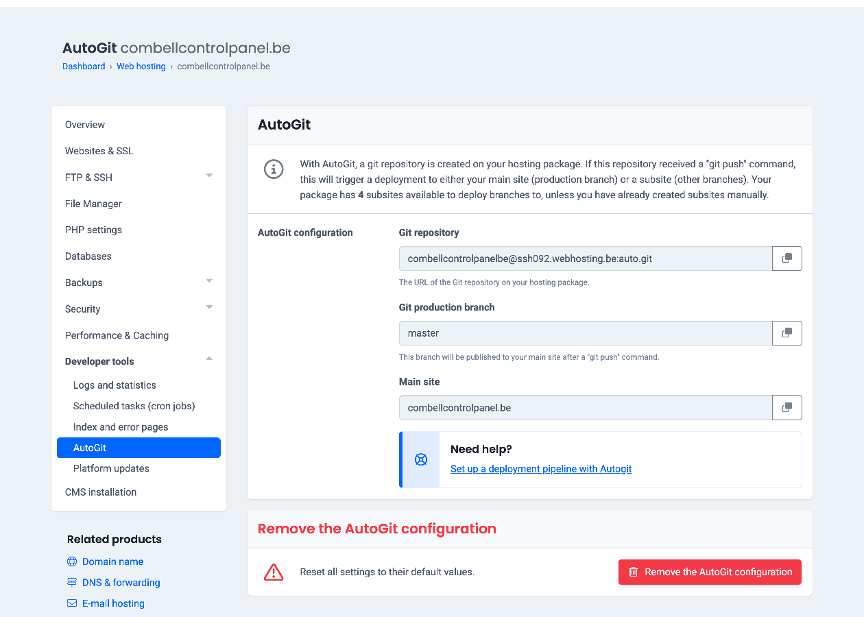The image size is (864, 617).
Task: Open Scheduled tasks (cron jobs)
Action: [x=134, y=406]
